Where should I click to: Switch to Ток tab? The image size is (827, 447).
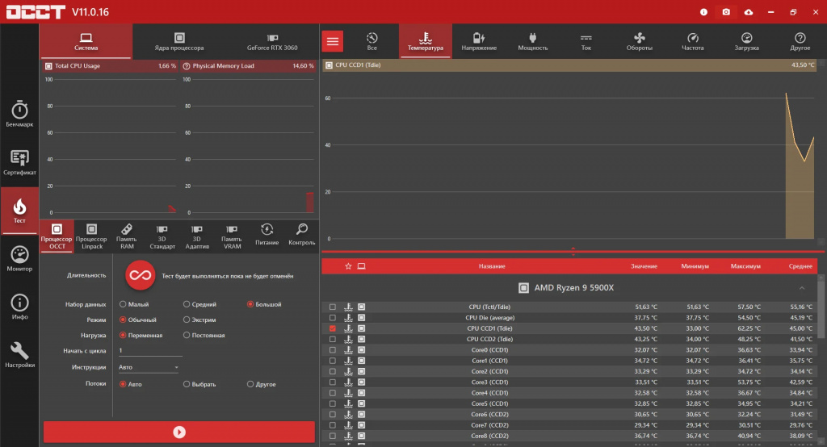pos(586,41)
